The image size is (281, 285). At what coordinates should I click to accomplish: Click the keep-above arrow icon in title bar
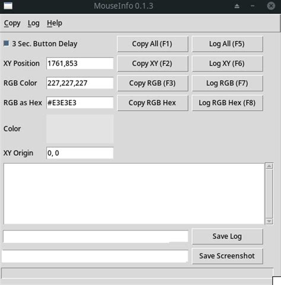tap(237, 6)
